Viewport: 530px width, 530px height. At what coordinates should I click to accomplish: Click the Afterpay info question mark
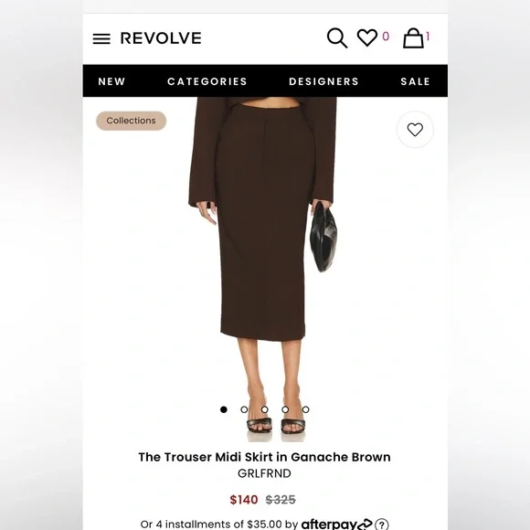[381, 525]
